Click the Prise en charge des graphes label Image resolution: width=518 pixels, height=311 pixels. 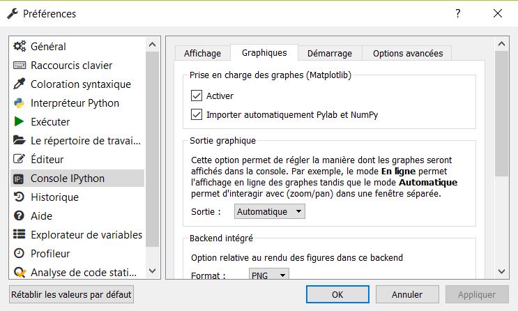(271, 75)
